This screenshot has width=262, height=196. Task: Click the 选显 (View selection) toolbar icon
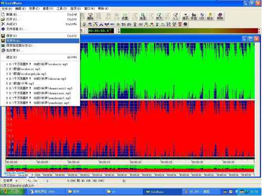point(142,16)
